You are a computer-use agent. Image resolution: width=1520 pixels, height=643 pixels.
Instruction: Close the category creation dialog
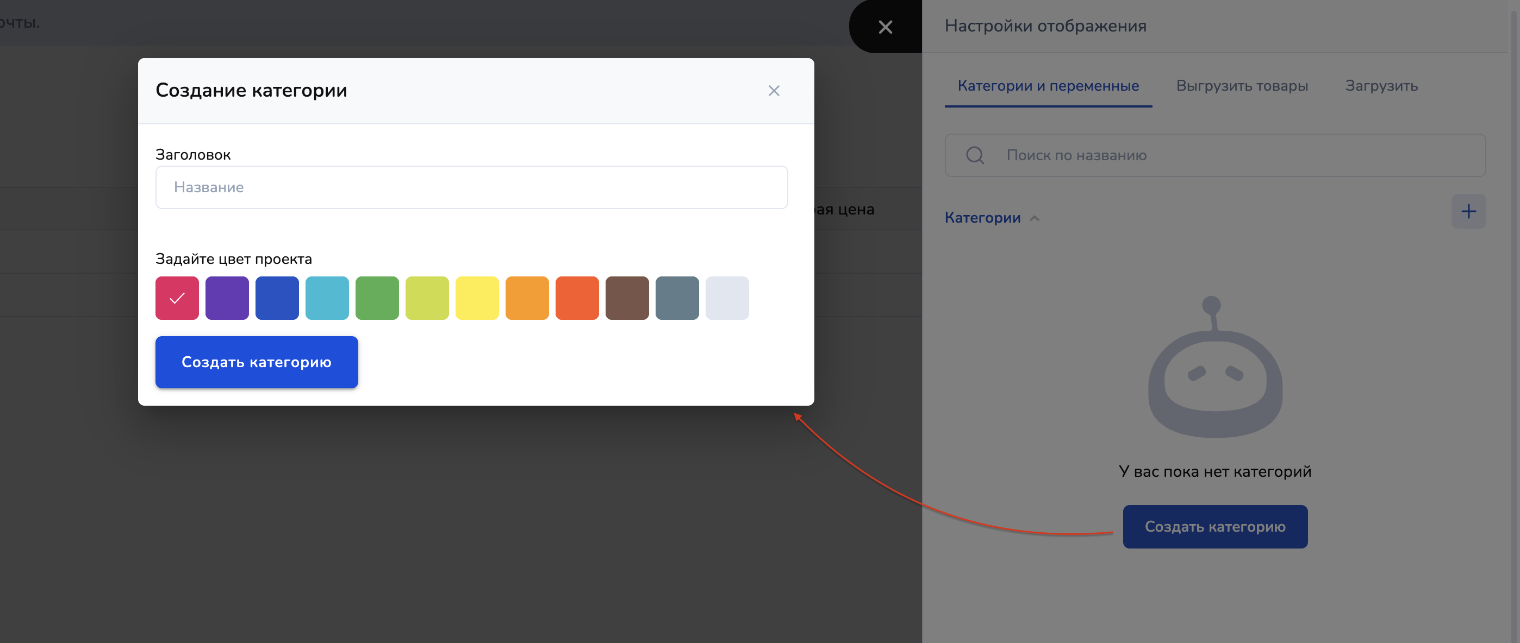coord(774,91)
